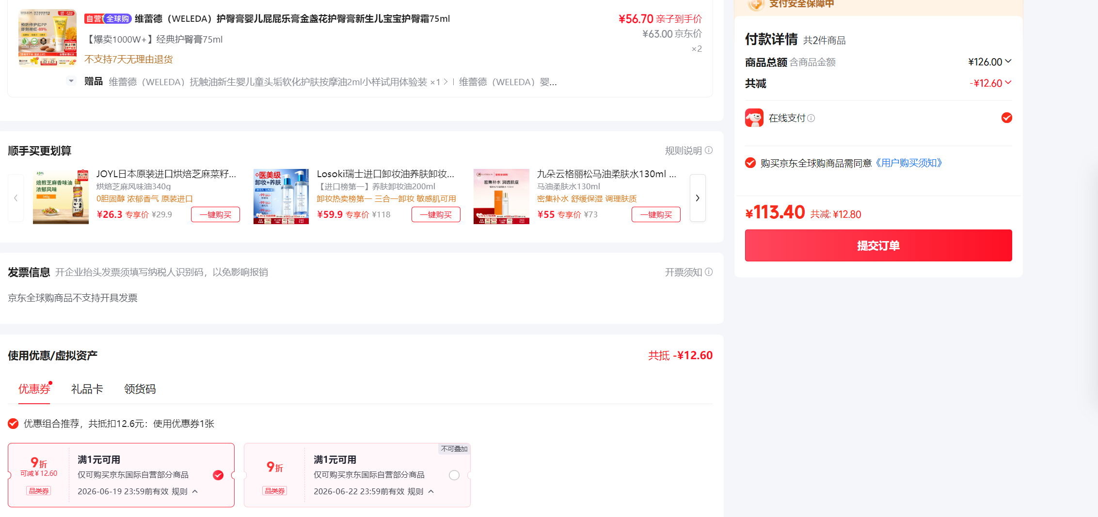Open 九朵云格丽松马油柔肤水130ml product title

point(606,174)
